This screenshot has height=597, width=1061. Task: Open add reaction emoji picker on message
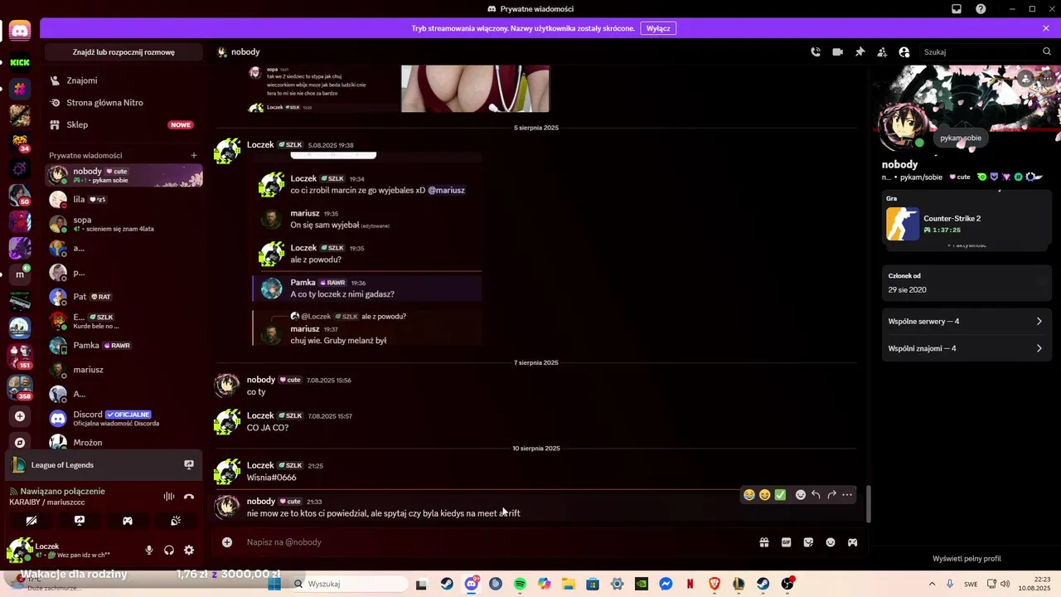tap(801, 495)
